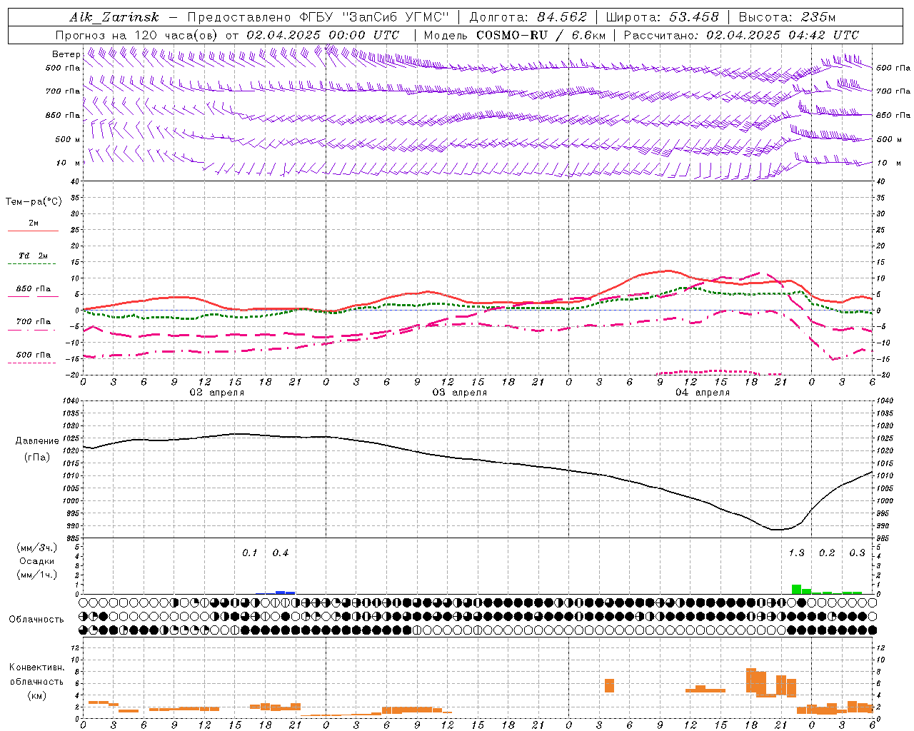Click the Ветер panel label
Screen dimensions: 914x731
pos(66,54)
